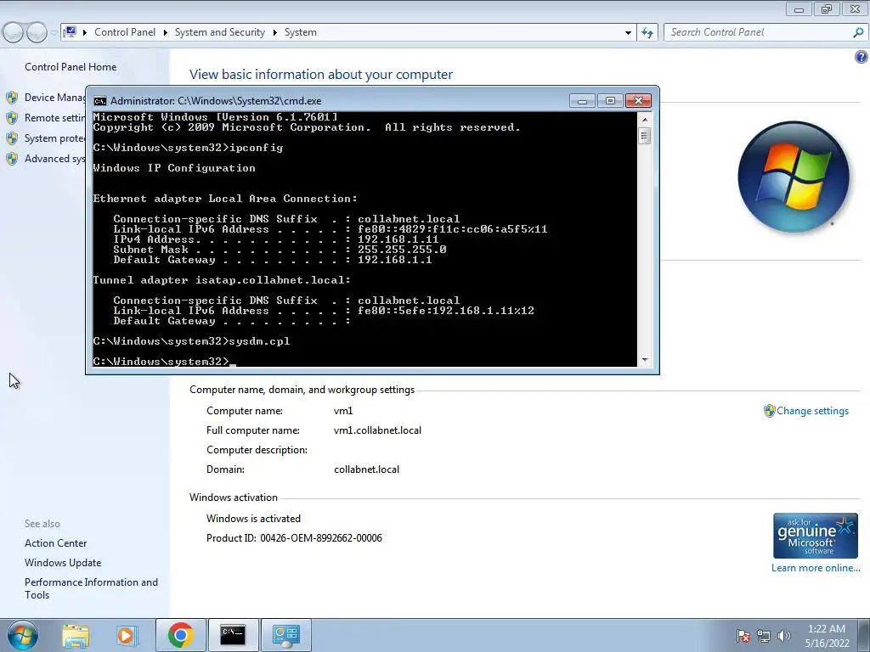Click the Device Manager shield icon

coord(12,98)
